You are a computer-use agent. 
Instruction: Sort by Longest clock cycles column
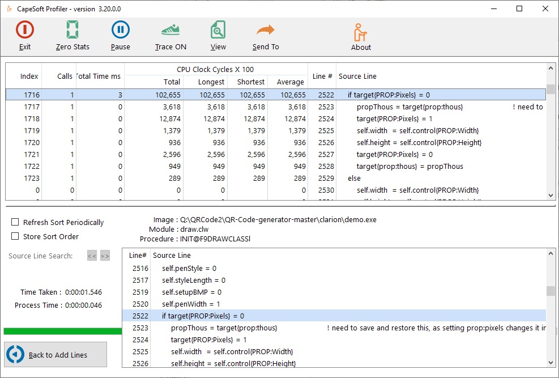(x=211, y=82)
